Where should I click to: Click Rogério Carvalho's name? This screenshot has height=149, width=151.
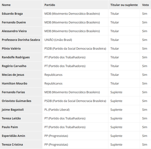tap(14, 66)
